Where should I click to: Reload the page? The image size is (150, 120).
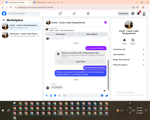[x=11, y=7]
